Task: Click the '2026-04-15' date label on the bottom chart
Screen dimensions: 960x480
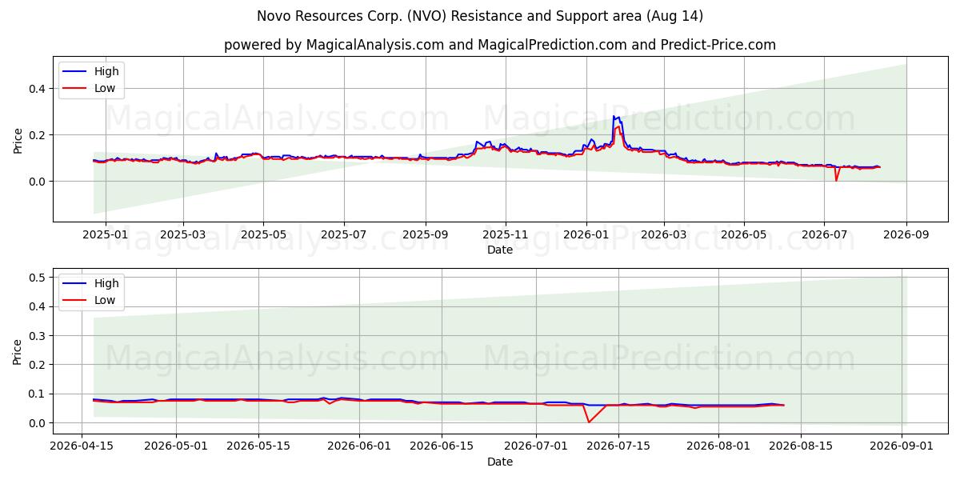Action: click(82, 446)
